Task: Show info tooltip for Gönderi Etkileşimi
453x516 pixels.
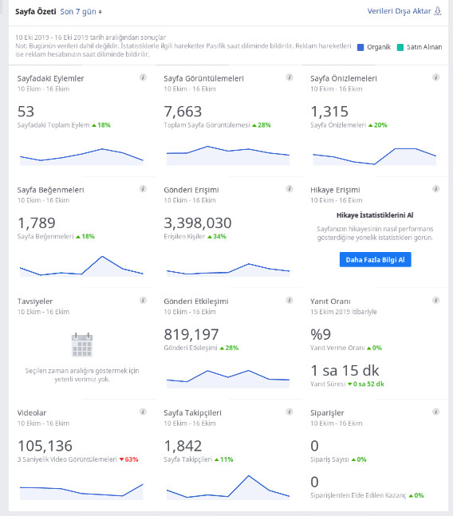Action: click(x=290, y=300)
